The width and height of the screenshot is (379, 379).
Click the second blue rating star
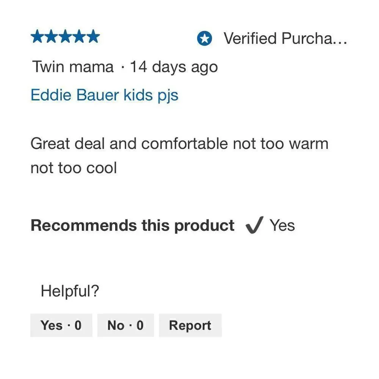tap(51, 36)
